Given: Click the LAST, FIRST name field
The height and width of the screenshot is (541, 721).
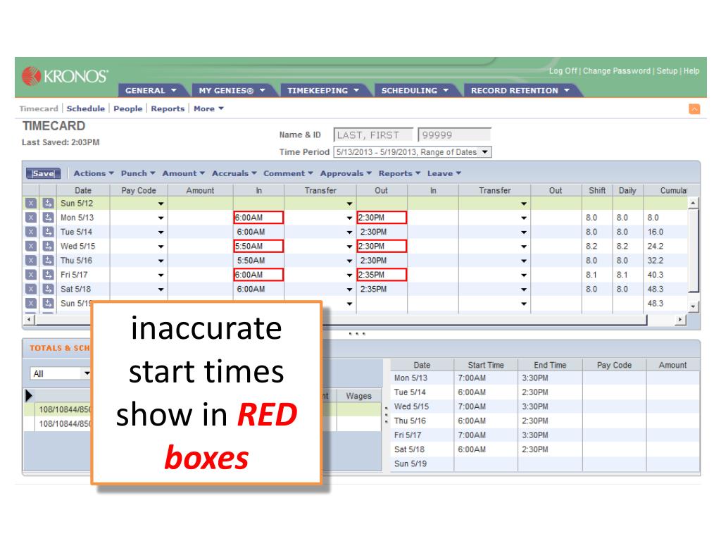Looking at the screenshot, I should tap(373, 135).
